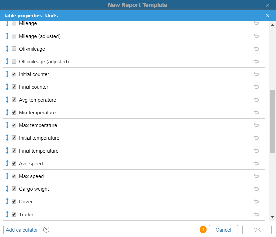Enable the Mileage checkbox
Viewport: 276px width, 237px height.
(x=14, y=23)
